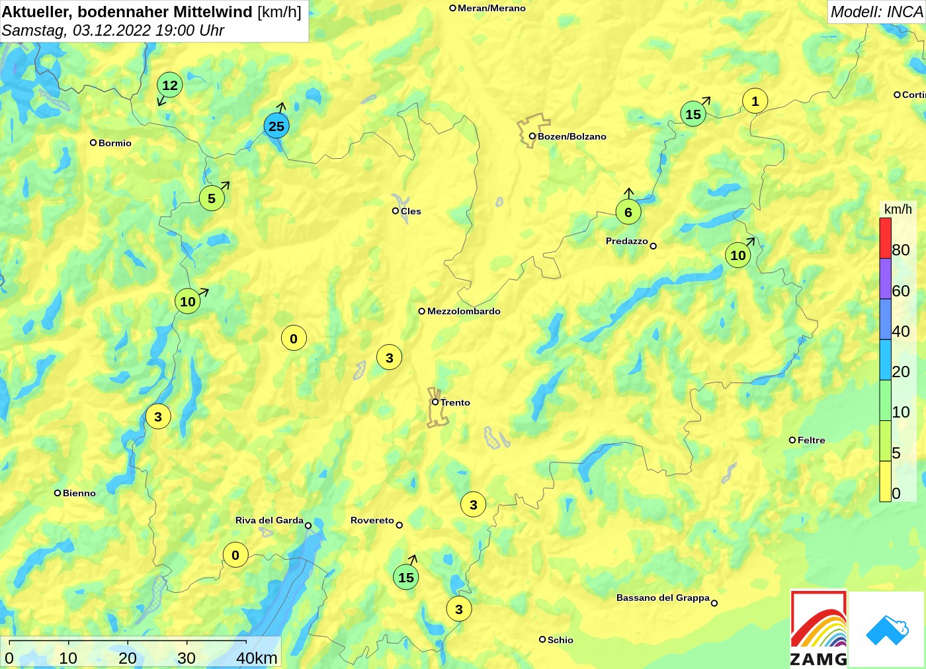This screenshot has height=669, width=926.
Task: Pick the 10 km/h marker south of Bormio
Action: click(x=188, y=301)
